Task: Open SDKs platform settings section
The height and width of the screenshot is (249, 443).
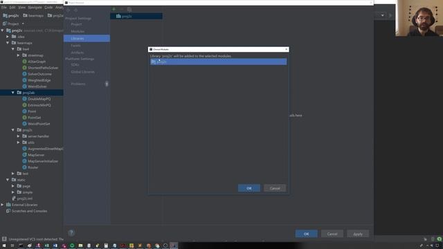Action: click(x=75, y=64)
